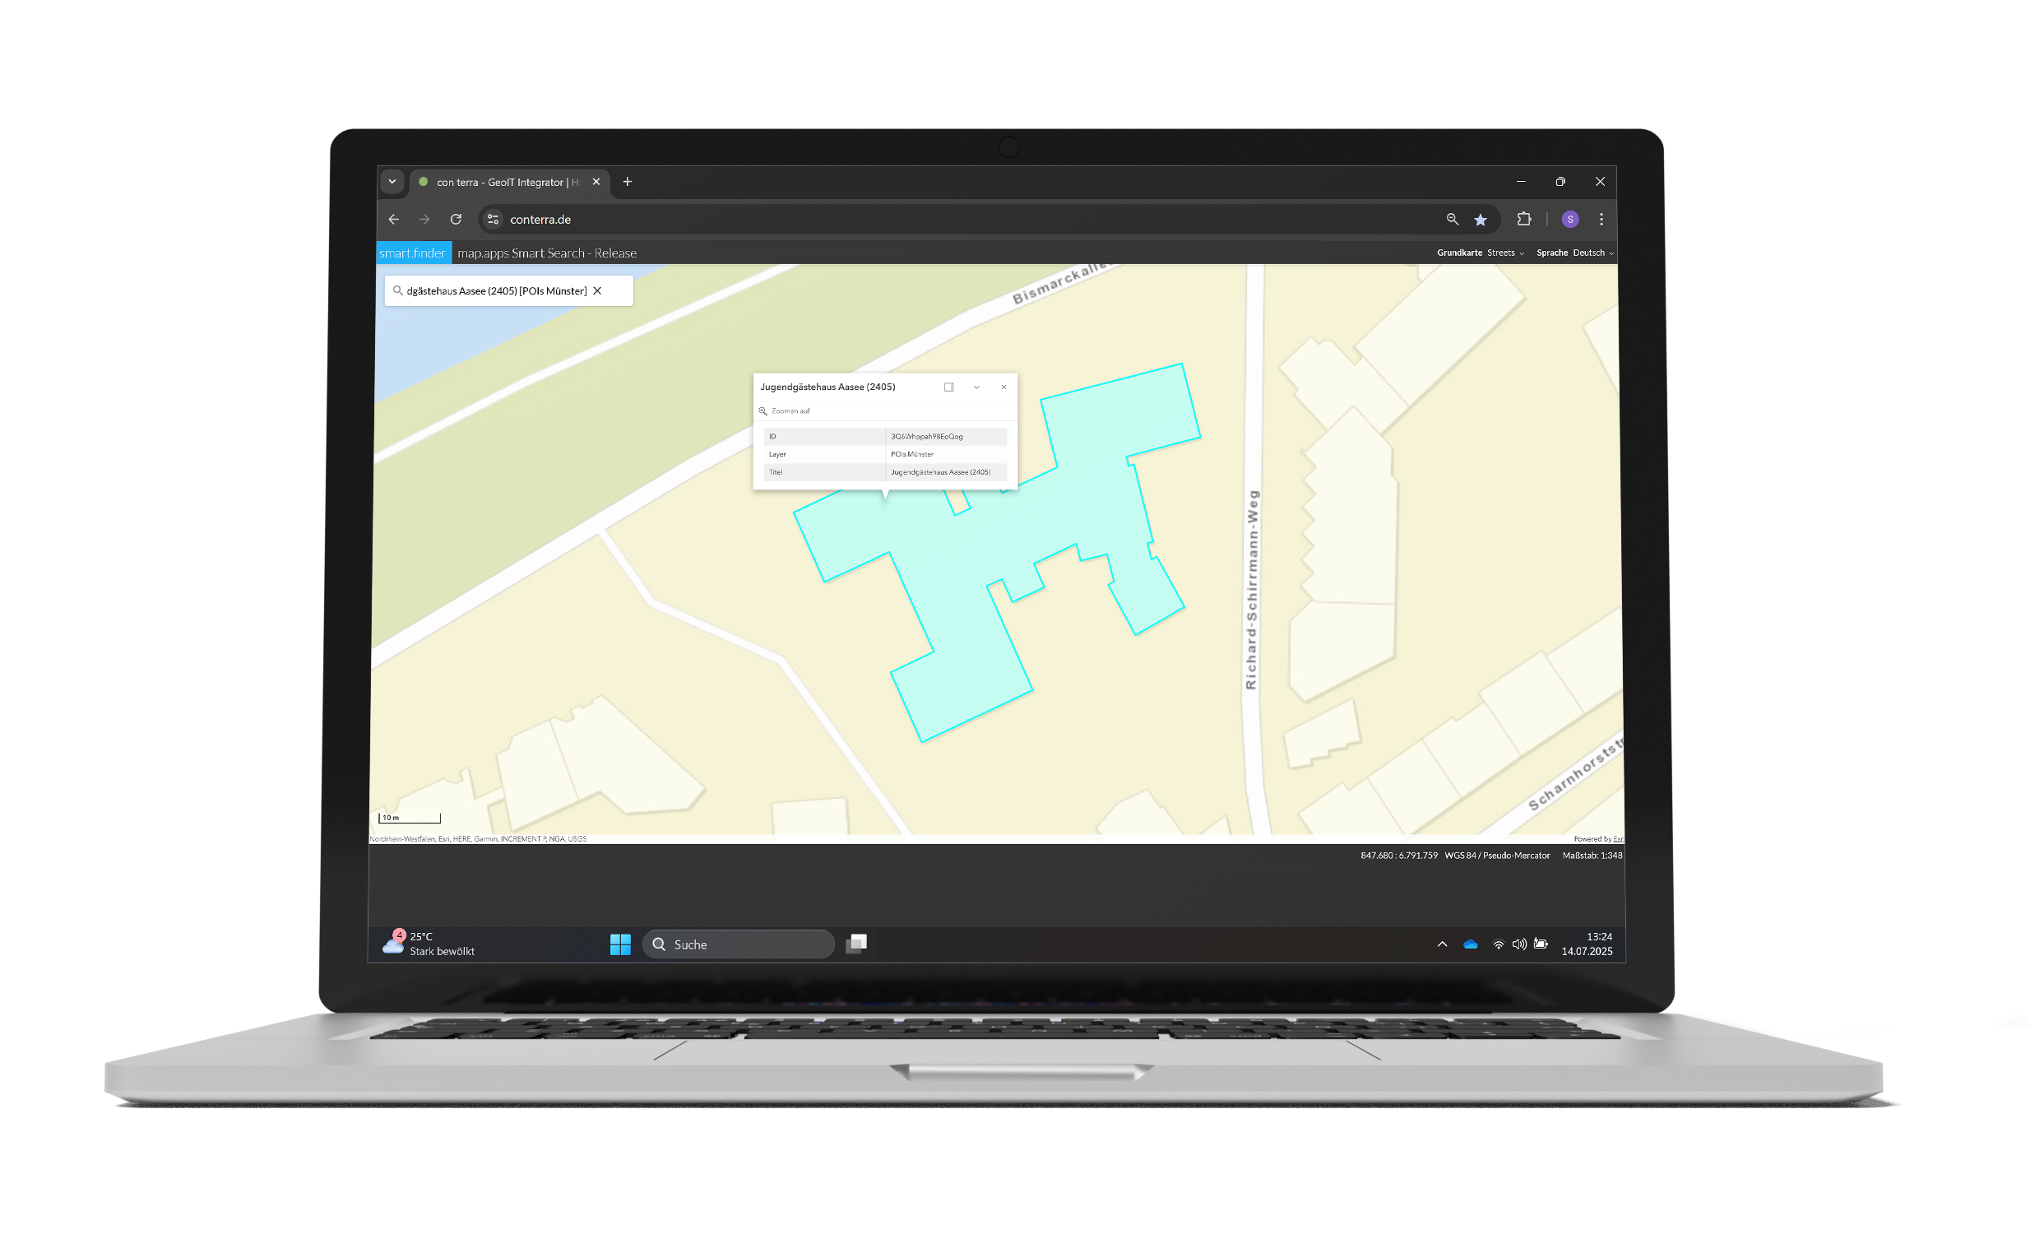Reload the conterra.de page

pyautogui.click(x=456, y=219)
